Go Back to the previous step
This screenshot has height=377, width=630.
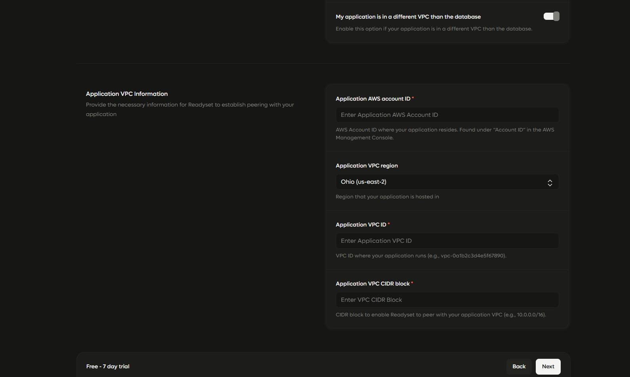click(x=519, y=367)
